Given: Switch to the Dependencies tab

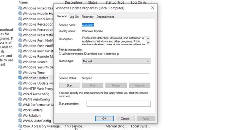Looking at the screenshot, I should pyautogui.click(x=105, y=17).
